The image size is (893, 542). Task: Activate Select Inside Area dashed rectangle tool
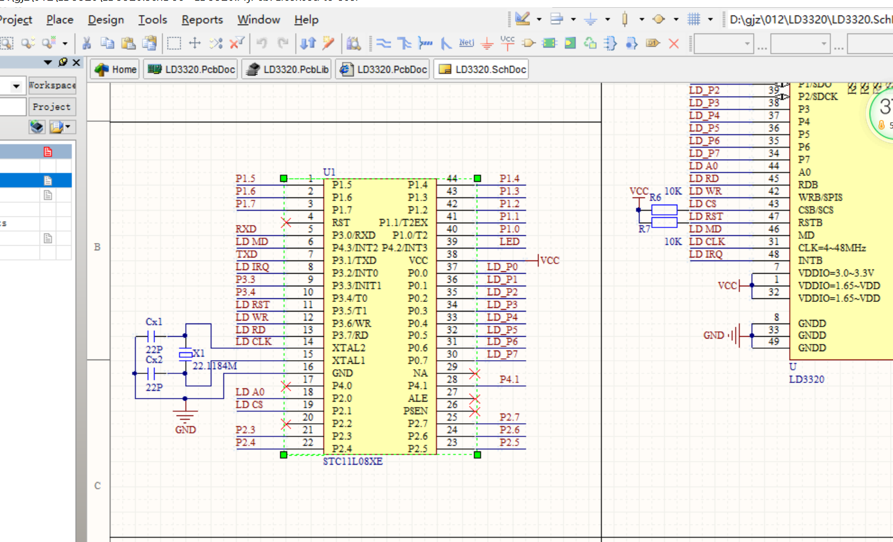[174, 43]
